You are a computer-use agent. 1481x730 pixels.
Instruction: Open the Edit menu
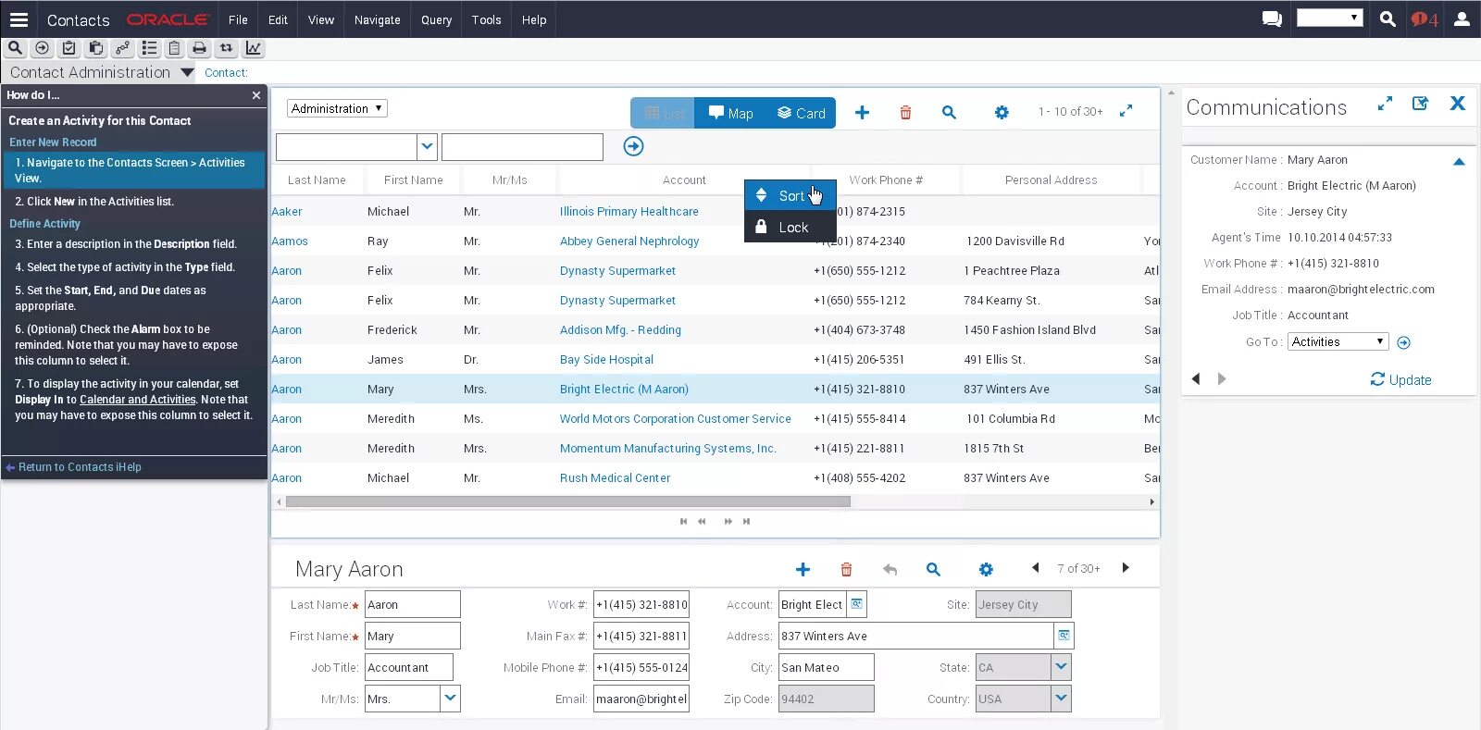278,19
